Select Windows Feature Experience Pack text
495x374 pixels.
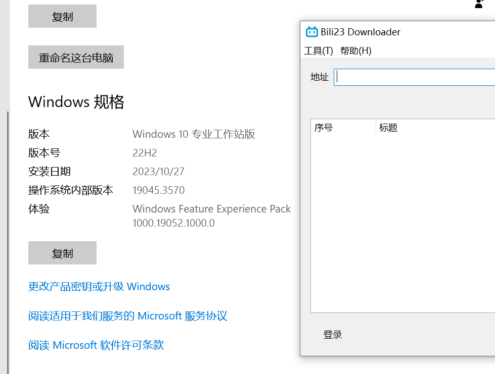click(211, 209)
